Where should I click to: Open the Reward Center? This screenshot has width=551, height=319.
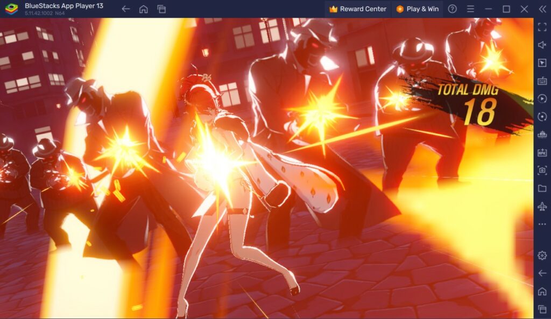pos(357,9)
